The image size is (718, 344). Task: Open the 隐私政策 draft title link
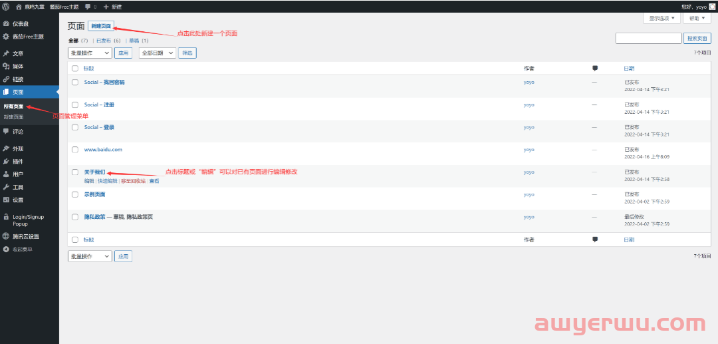95,217
